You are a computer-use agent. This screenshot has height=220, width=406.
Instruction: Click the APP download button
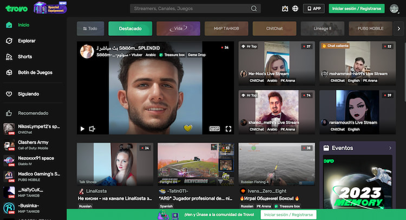[x=314, y=9]
